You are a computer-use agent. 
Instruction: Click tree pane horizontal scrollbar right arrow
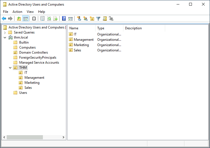[64, 137]
